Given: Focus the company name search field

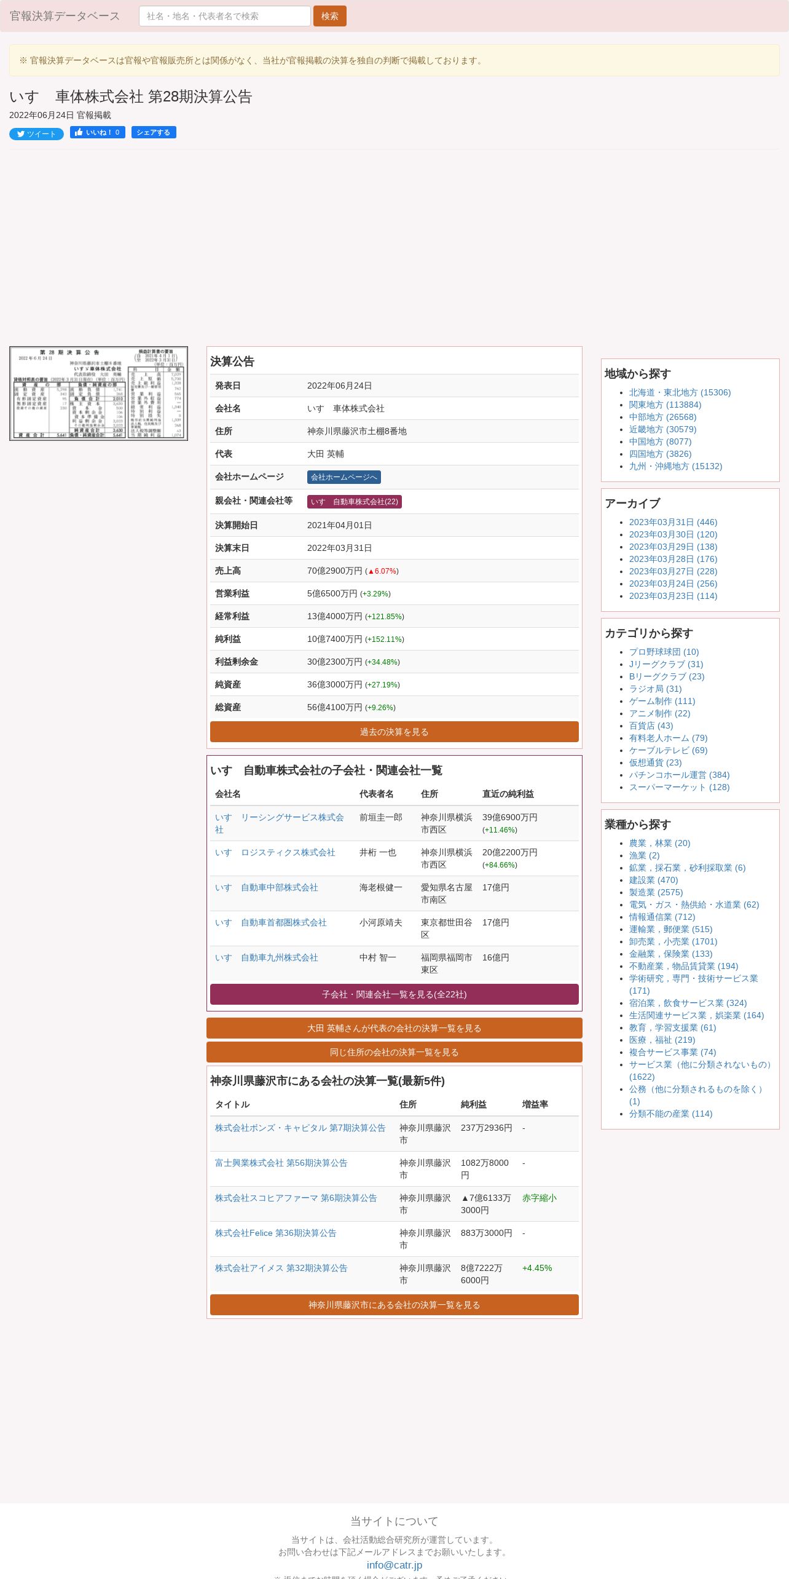Looking at the screenshot, I should click(x=225, y=16).
